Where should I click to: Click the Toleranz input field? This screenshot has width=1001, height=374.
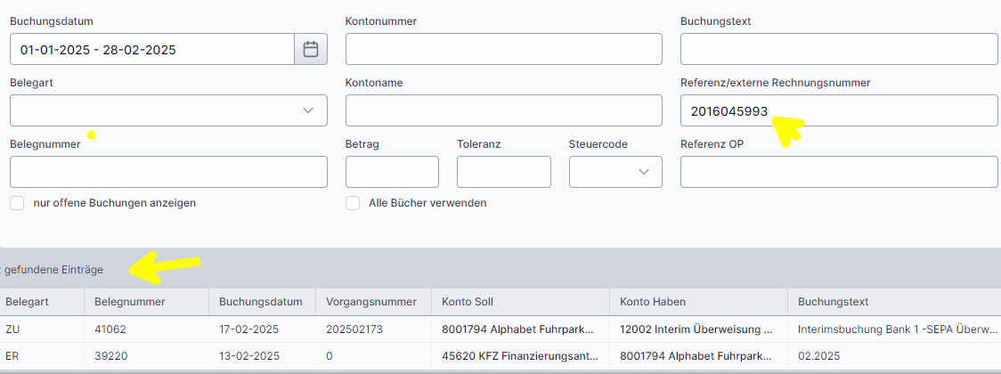(x=503, y=172)
